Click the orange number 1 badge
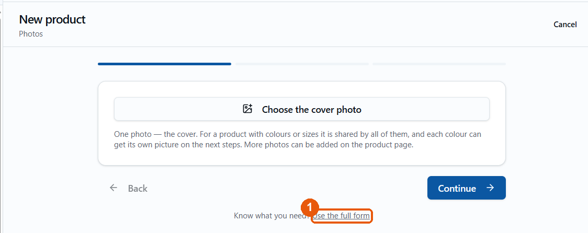 310,207
